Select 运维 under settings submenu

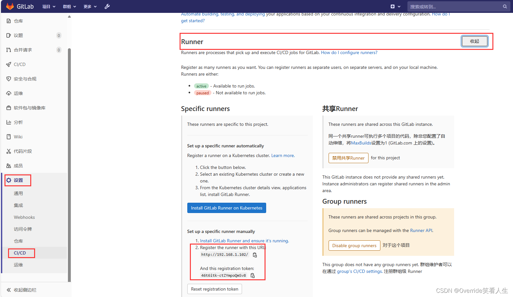click(18, 265)
